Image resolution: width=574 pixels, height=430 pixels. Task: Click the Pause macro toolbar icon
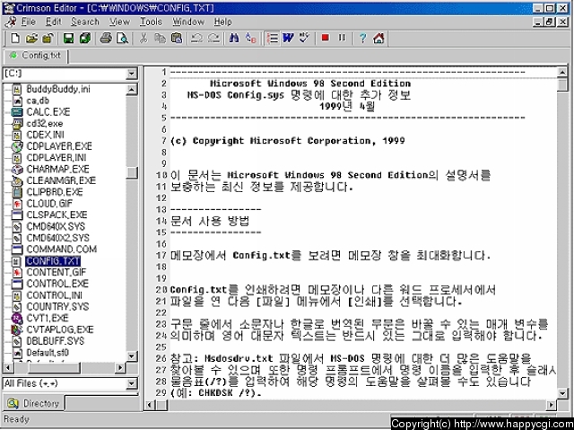(342, 38)
